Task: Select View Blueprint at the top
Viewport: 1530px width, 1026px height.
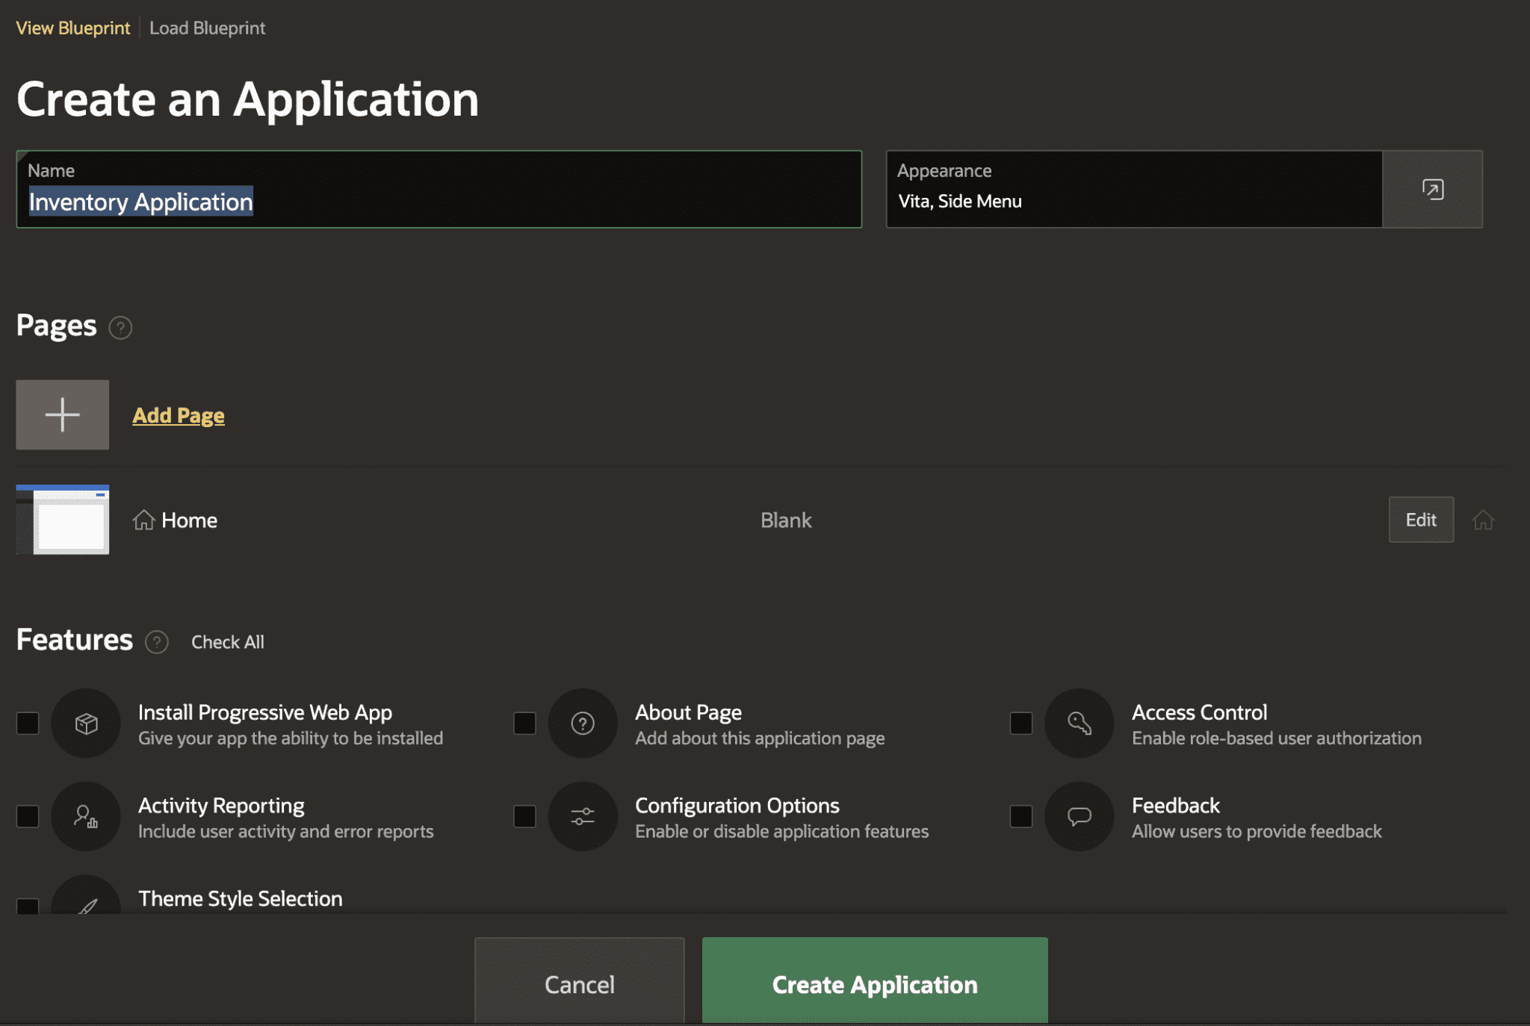Action: pyautogui.click(x=72, y=28)
